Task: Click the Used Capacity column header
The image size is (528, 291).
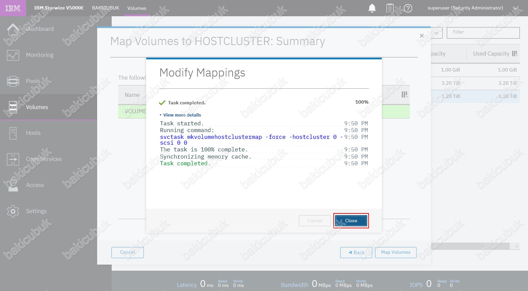Action: click(x=491, y=54)
